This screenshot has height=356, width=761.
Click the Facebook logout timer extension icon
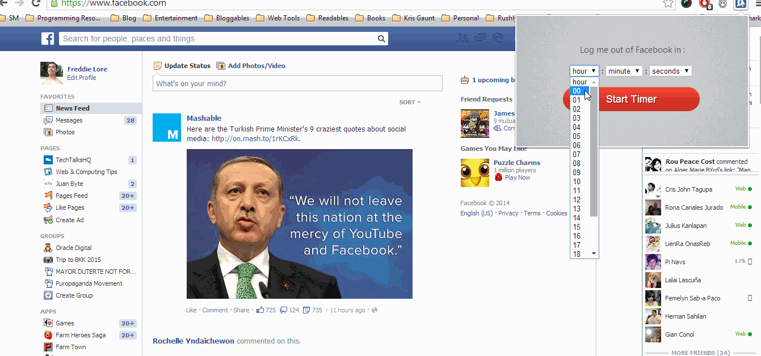739,3
